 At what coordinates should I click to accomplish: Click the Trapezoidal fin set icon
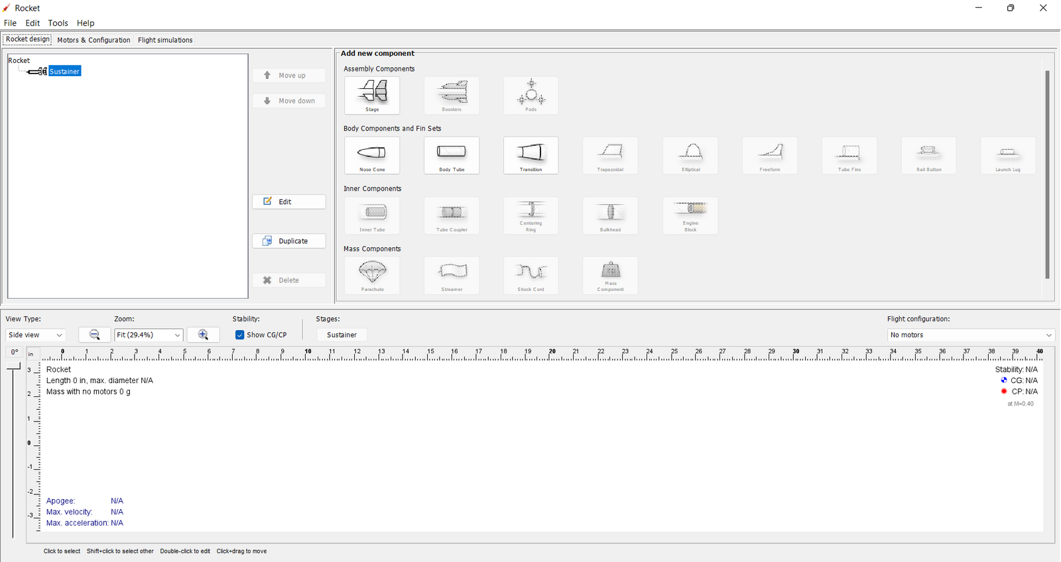(610, 155)
